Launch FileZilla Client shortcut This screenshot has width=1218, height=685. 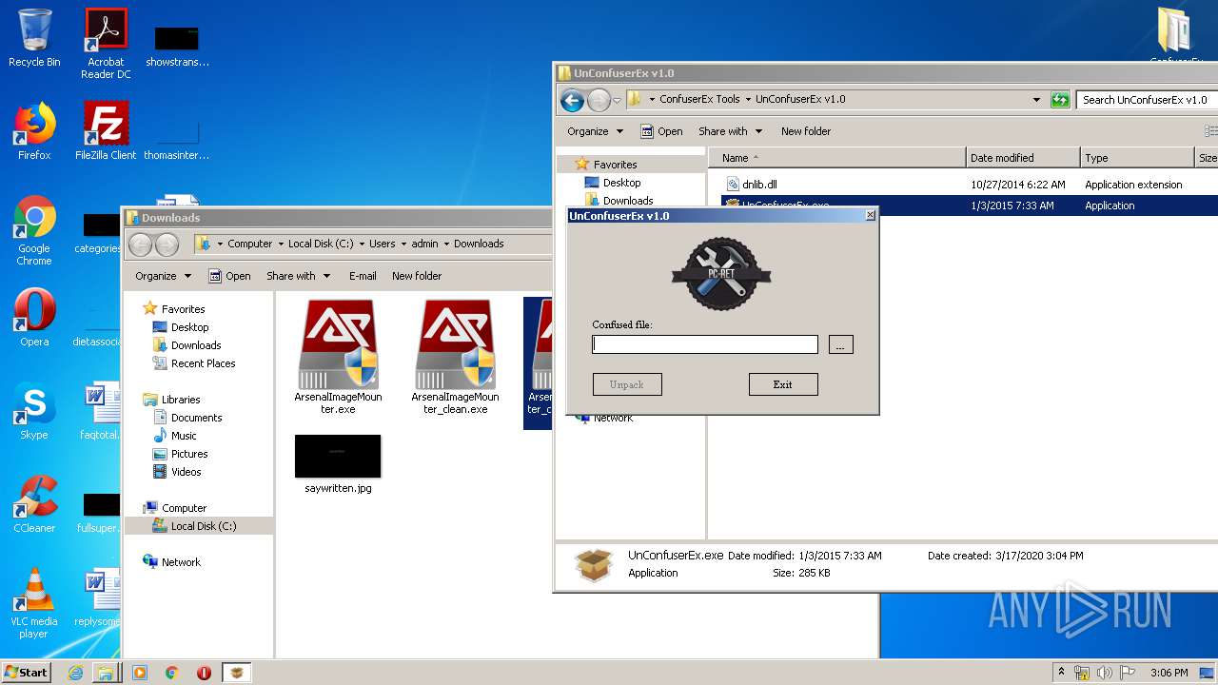[106, 131]
